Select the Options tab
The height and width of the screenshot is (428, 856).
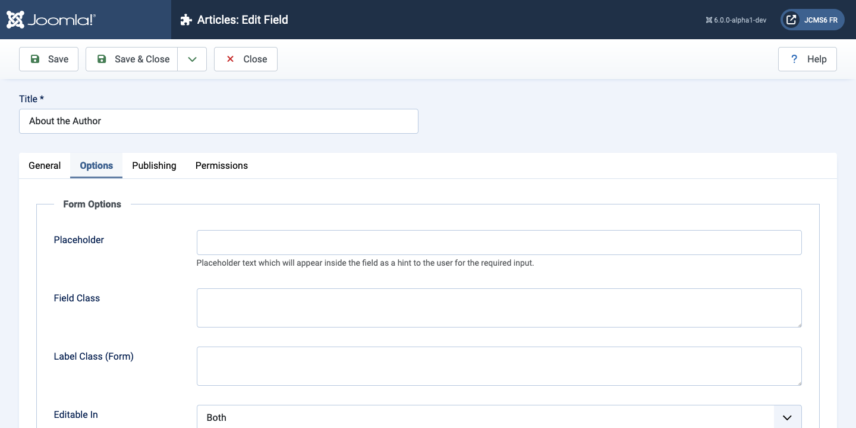click(96, 165)
